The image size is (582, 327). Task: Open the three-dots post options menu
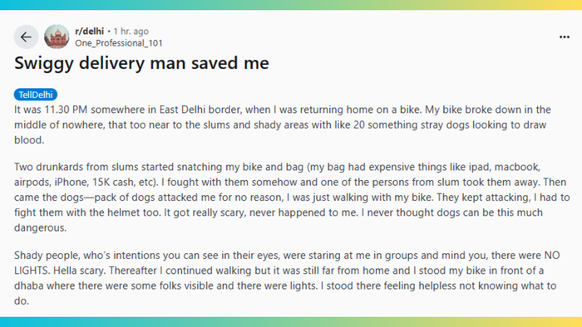[565, 37]
